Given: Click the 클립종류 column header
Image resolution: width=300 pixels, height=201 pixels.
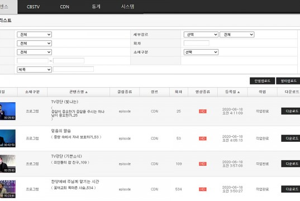Looking at the screenshot, I should pos(125,92).
